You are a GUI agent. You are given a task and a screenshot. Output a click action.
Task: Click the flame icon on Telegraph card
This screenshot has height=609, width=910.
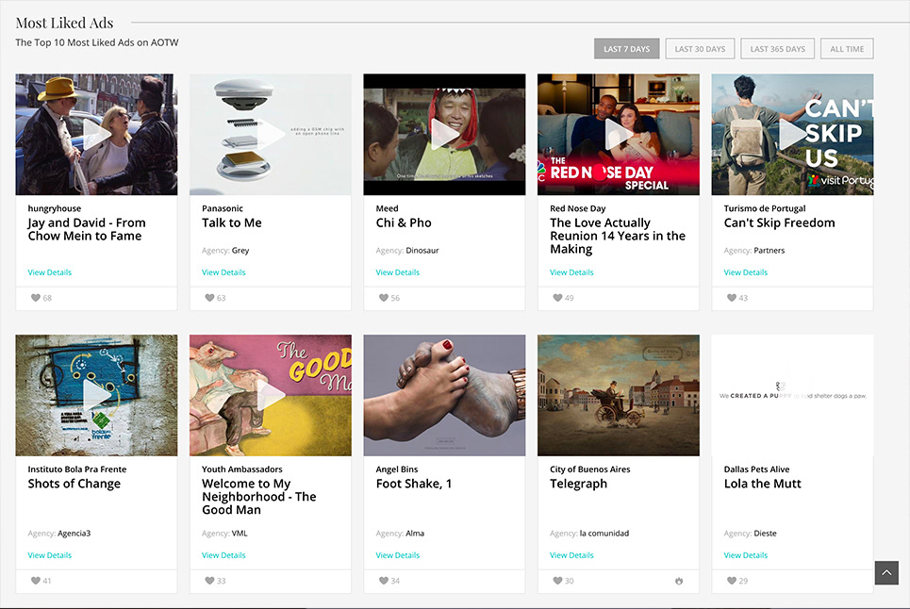coord(679,581)
